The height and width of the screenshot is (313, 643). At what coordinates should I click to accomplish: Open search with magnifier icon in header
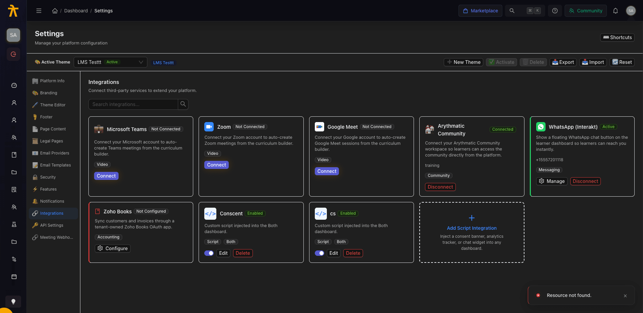[x=512, y=11]
